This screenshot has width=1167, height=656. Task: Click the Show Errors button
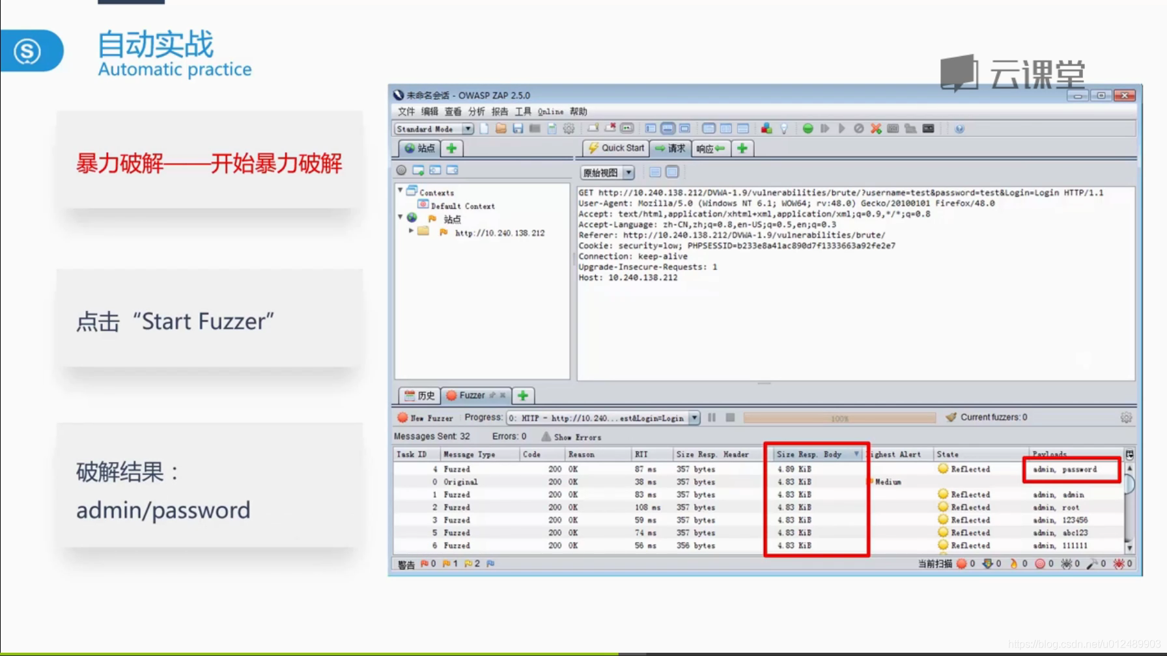pos(571,437)
